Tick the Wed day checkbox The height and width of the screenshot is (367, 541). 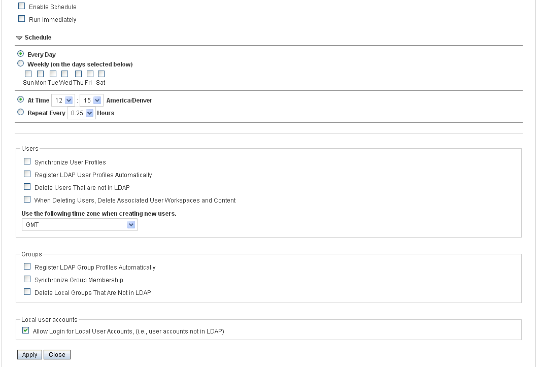tap(64, 74)
